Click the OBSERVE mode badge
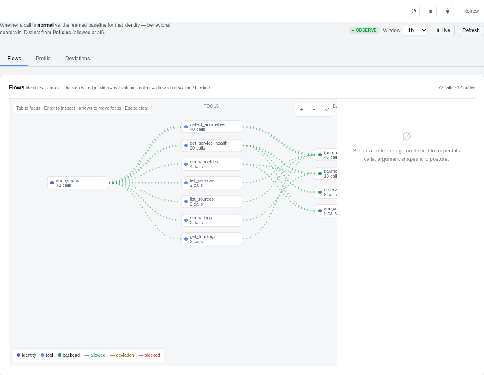Viewport: 484px width, 375px height. coord(364,30)
